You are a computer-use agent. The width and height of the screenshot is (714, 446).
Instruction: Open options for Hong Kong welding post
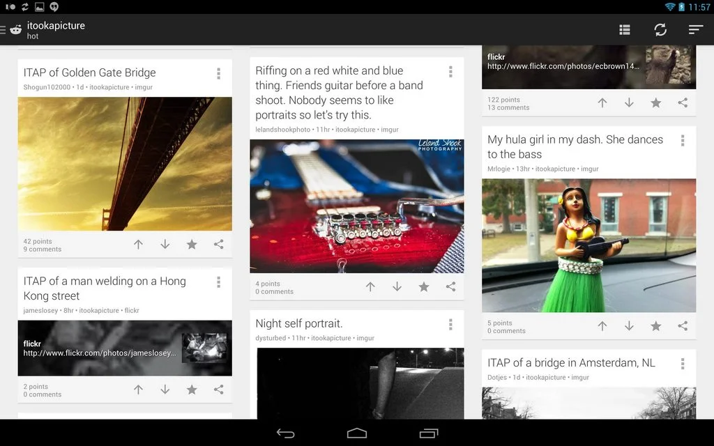[218, 282]
